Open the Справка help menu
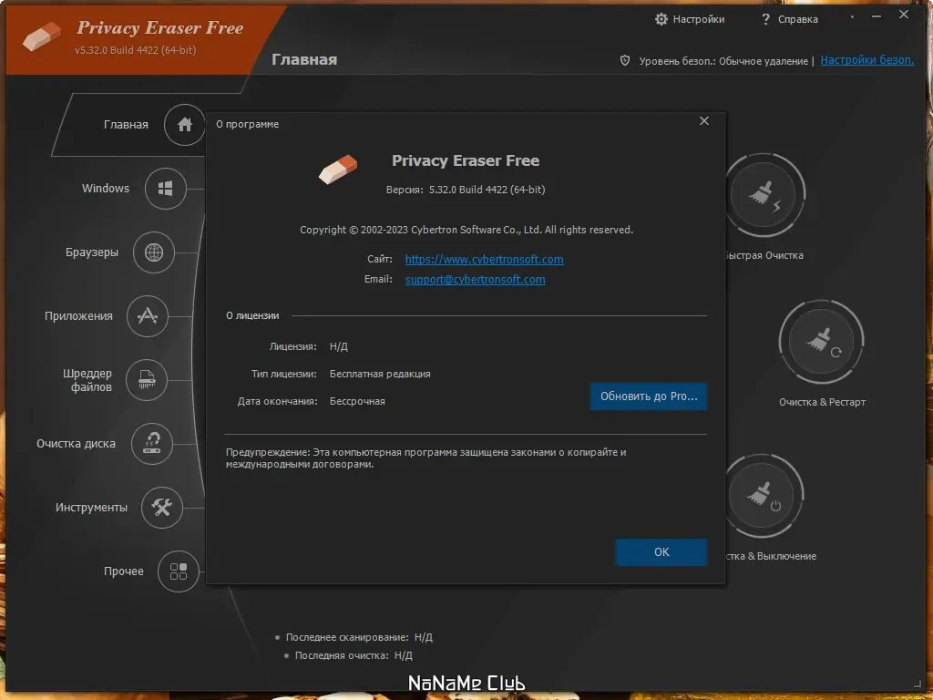Image resolution: width=933 pixels, height=700 pixels. (x=789, y=18)
